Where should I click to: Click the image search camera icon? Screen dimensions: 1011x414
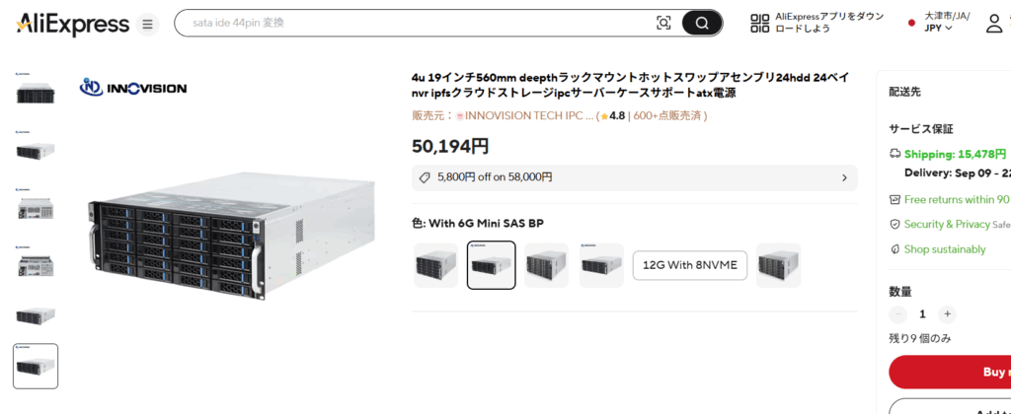coord(663,24)
